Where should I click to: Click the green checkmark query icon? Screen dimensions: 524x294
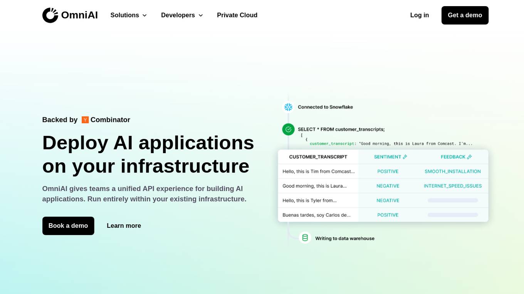[x=288, y=129]
